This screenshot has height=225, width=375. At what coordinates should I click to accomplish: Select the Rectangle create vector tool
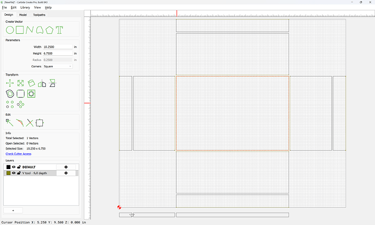20,30
